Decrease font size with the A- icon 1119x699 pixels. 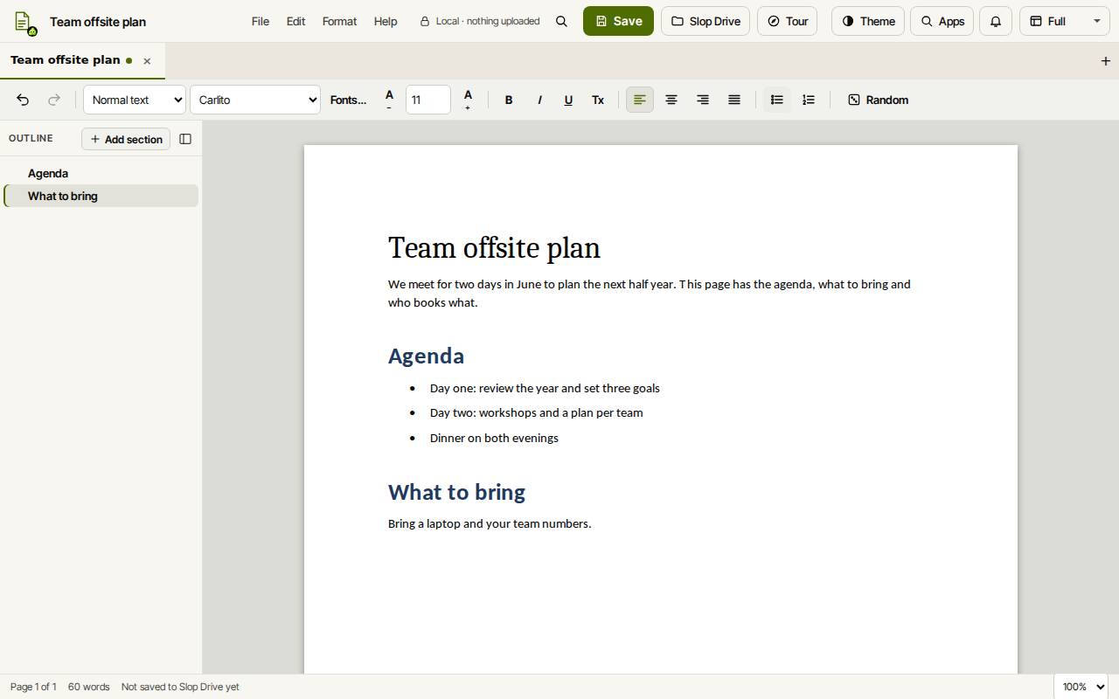[389, 100]
